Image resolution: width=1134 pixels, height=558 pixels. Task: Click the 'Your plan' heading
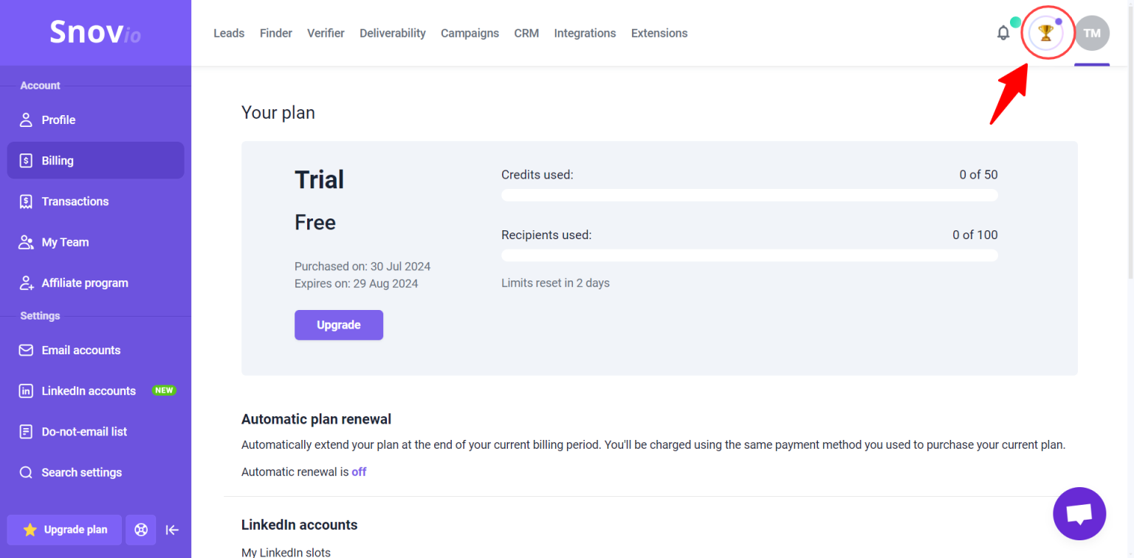coord(278,113)
